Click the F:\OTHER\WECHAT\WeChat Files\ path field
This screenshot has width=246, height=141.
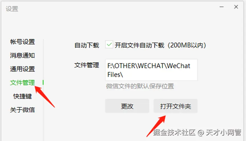point(151,70)
